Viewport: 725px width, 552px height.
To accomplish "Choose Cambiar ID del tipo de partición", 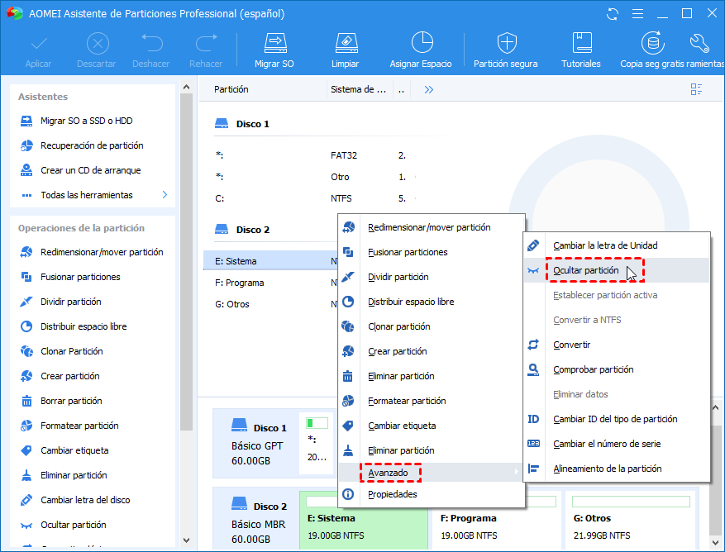I will (x=617, y=419).
